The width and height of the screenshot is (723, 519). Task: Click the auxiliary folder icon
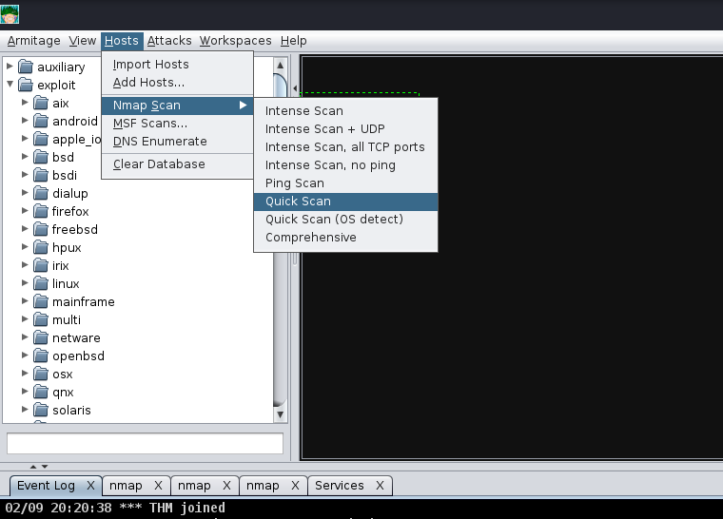pyautogui.click(x=26, y=67)
